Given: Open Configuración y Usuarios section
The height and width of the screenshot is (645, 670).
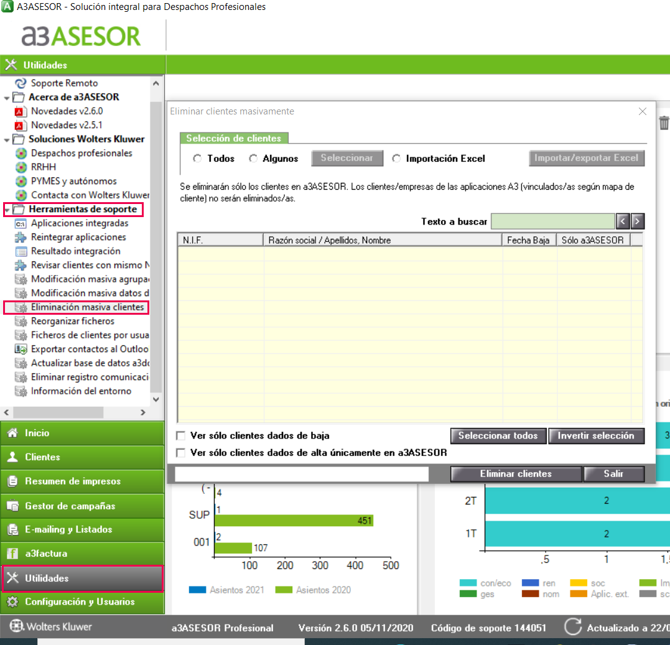Looking at the screenshot, I should point(82,602).
